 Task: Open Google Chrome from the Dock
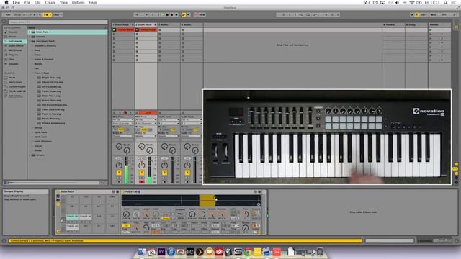[248, 252]
